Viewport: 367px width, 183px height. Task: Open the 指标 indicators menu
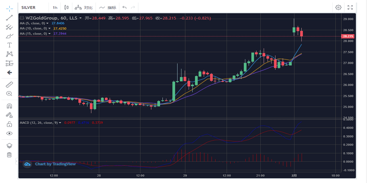coord(108,7)
